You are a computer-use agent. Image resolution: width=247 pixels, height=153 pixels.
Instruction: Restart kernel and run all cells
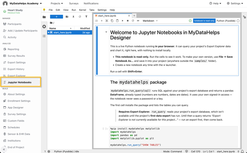pyautogui.click(x=138, y=21)
